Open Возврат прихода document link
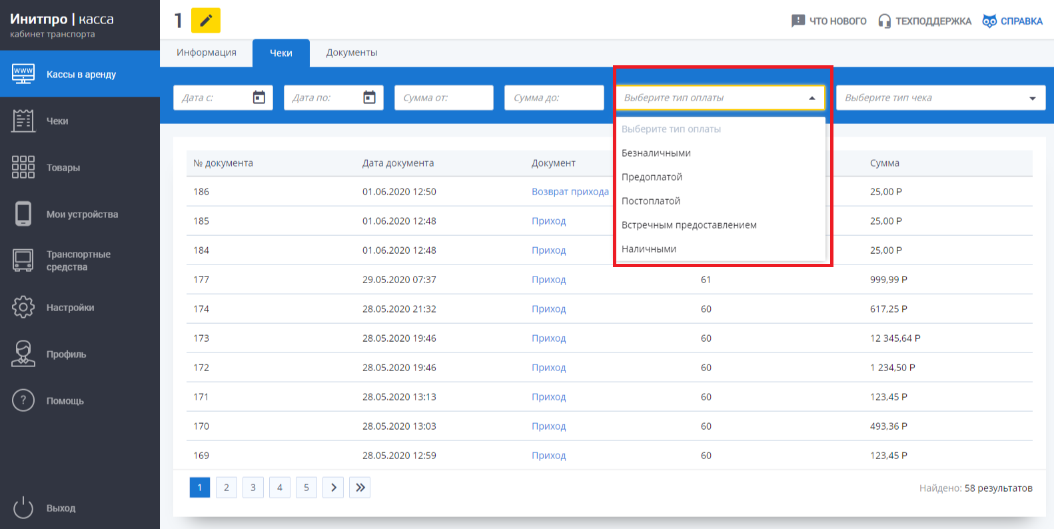This screenshot has width=1054, height=529. tap(570, 191)
